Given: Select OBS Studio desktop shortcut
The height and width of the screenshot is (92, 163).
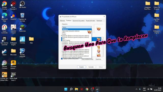Looking at the screenshot, I should (x=22, y=5).
